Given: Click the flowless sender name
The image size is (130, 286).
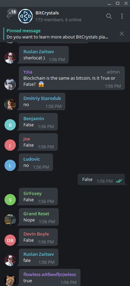Looking at the screenshot, I should (x=50, y=275).
